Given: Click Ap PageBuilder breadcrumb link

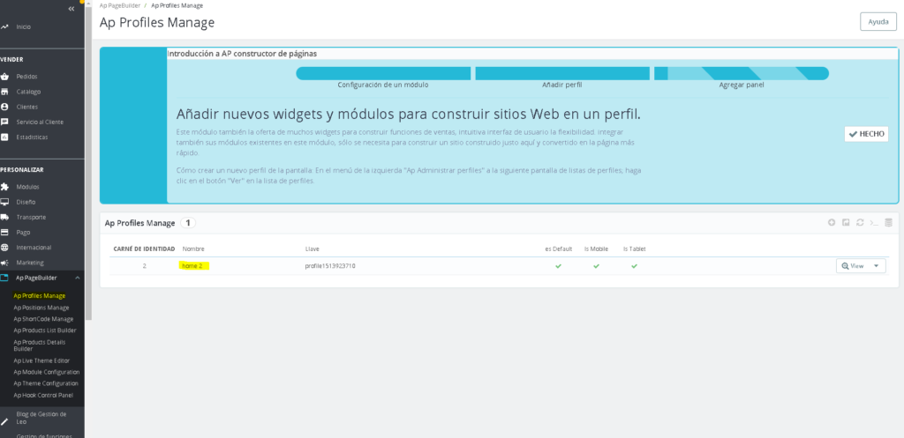Looking at the screenshot, I should 120,5.
